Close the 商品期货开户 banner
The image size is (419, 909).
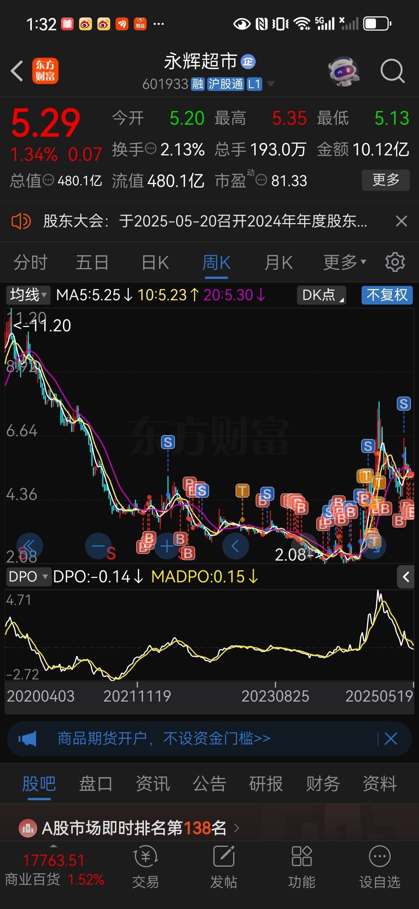click(391, 738)
